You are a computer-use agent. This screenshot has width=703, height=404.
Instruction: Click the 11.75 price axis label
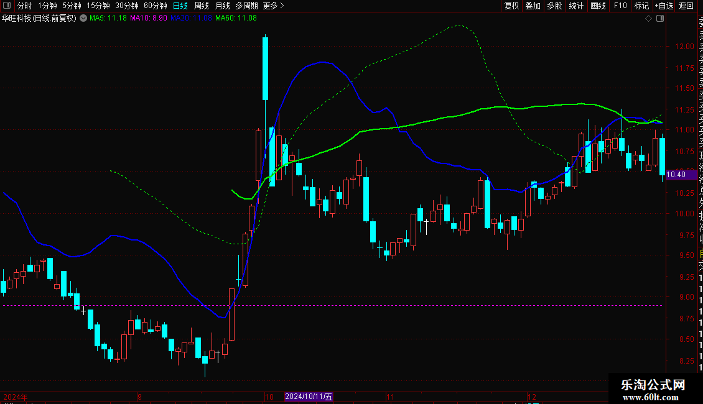(x=684, y=68)
